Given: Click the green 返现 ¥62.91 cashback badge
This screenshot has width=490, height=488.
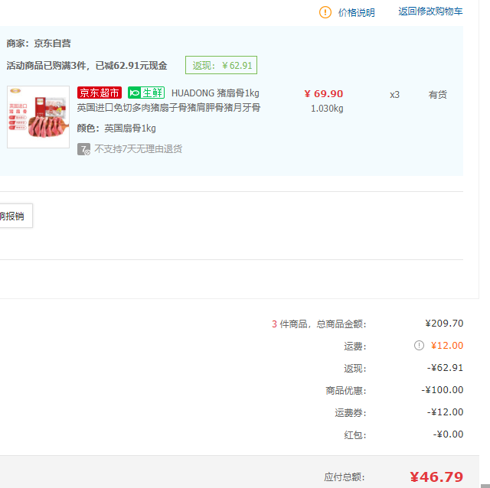Looking at the screenshot, I should click(221, 65).
